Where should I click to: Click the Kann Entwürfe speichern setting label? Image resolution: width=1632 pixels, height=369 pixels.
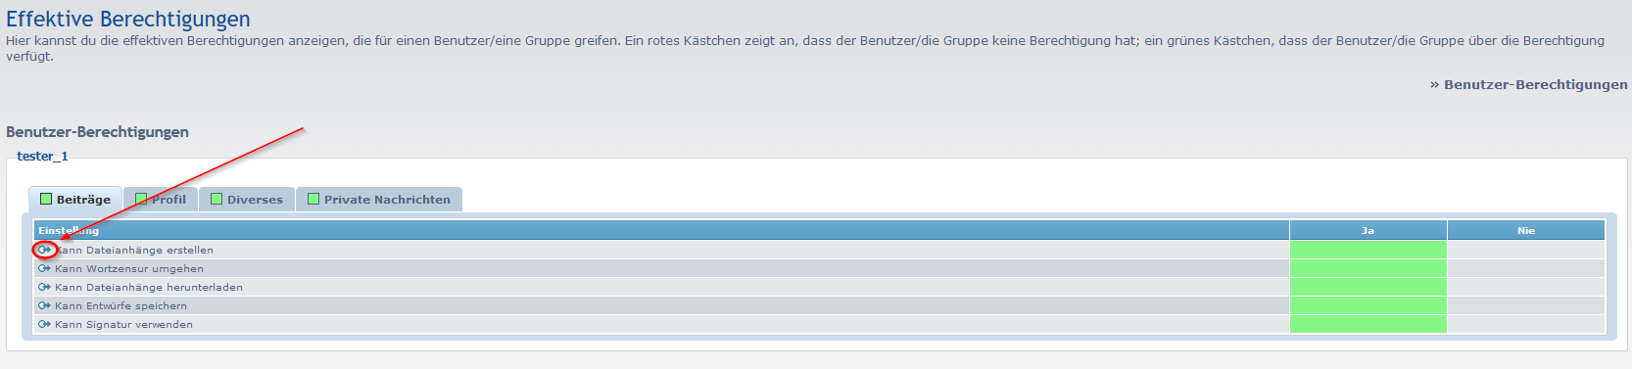point(120,305)
